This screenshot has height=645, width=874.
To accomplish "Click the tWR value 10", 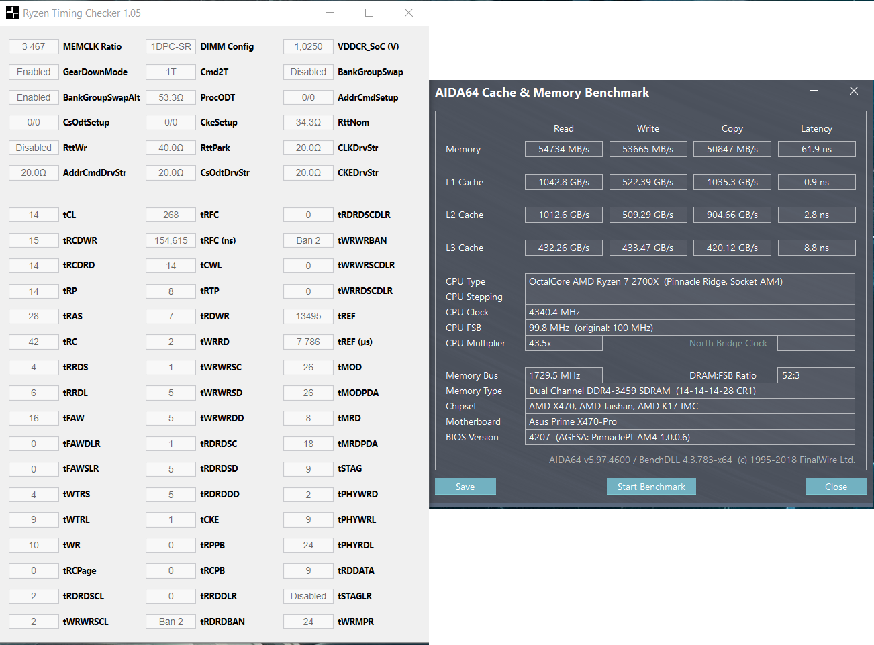I will (34, 545).
